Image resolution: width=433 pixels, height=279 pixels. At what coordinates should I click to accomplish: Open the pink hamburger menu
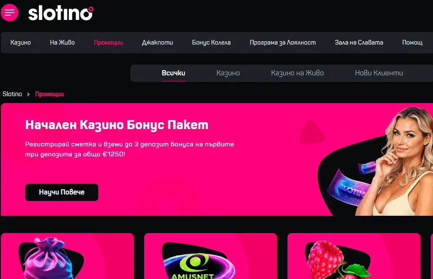[10, 13]
